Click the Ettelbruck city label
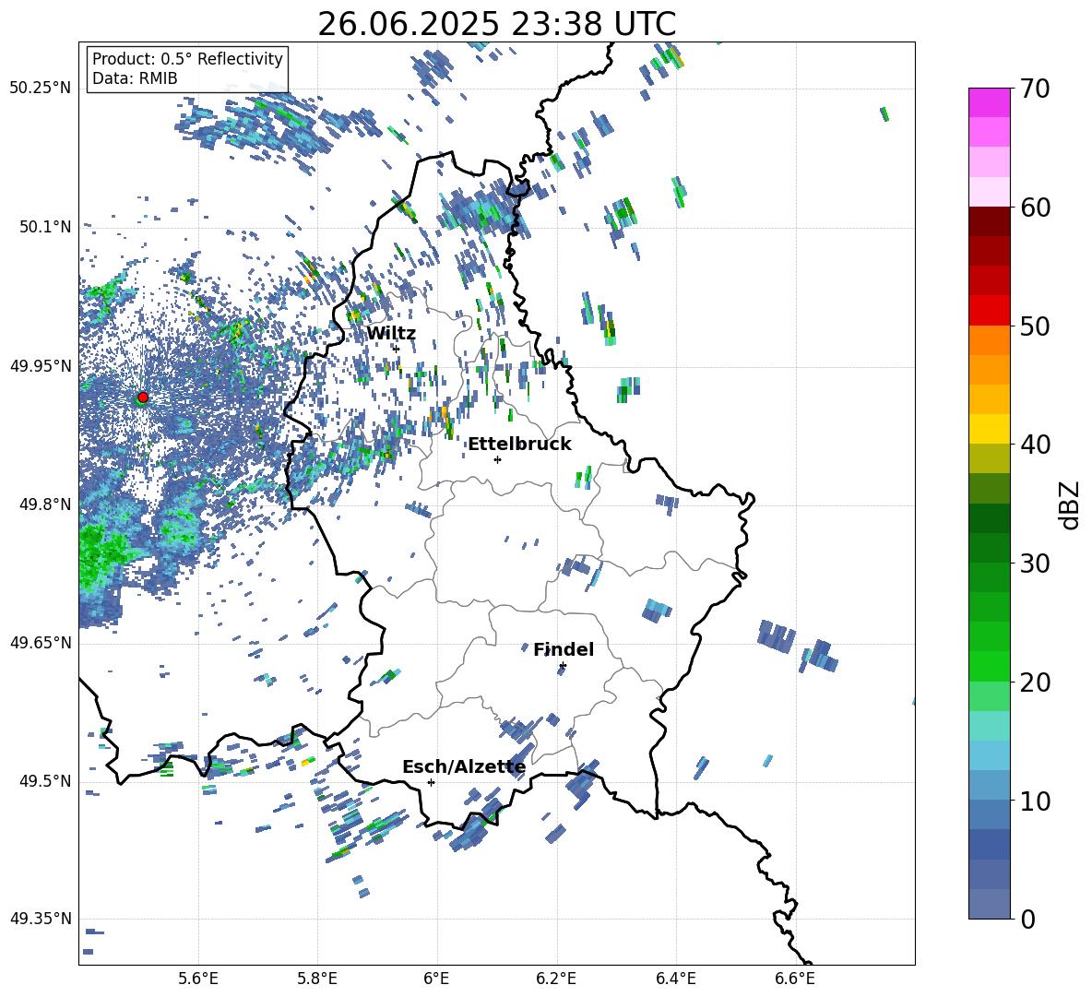Image resolution: width=1092 pixels, height=997 pixels. (519, 445)
